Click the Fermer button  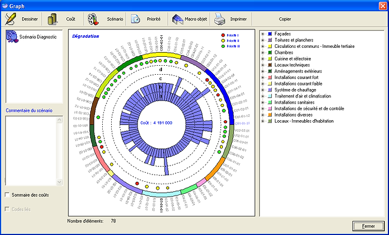click(368, 226)
